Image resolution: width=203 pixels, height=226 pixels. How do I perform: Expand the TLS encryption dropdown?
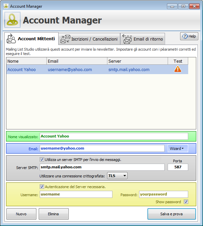[117, 176]
